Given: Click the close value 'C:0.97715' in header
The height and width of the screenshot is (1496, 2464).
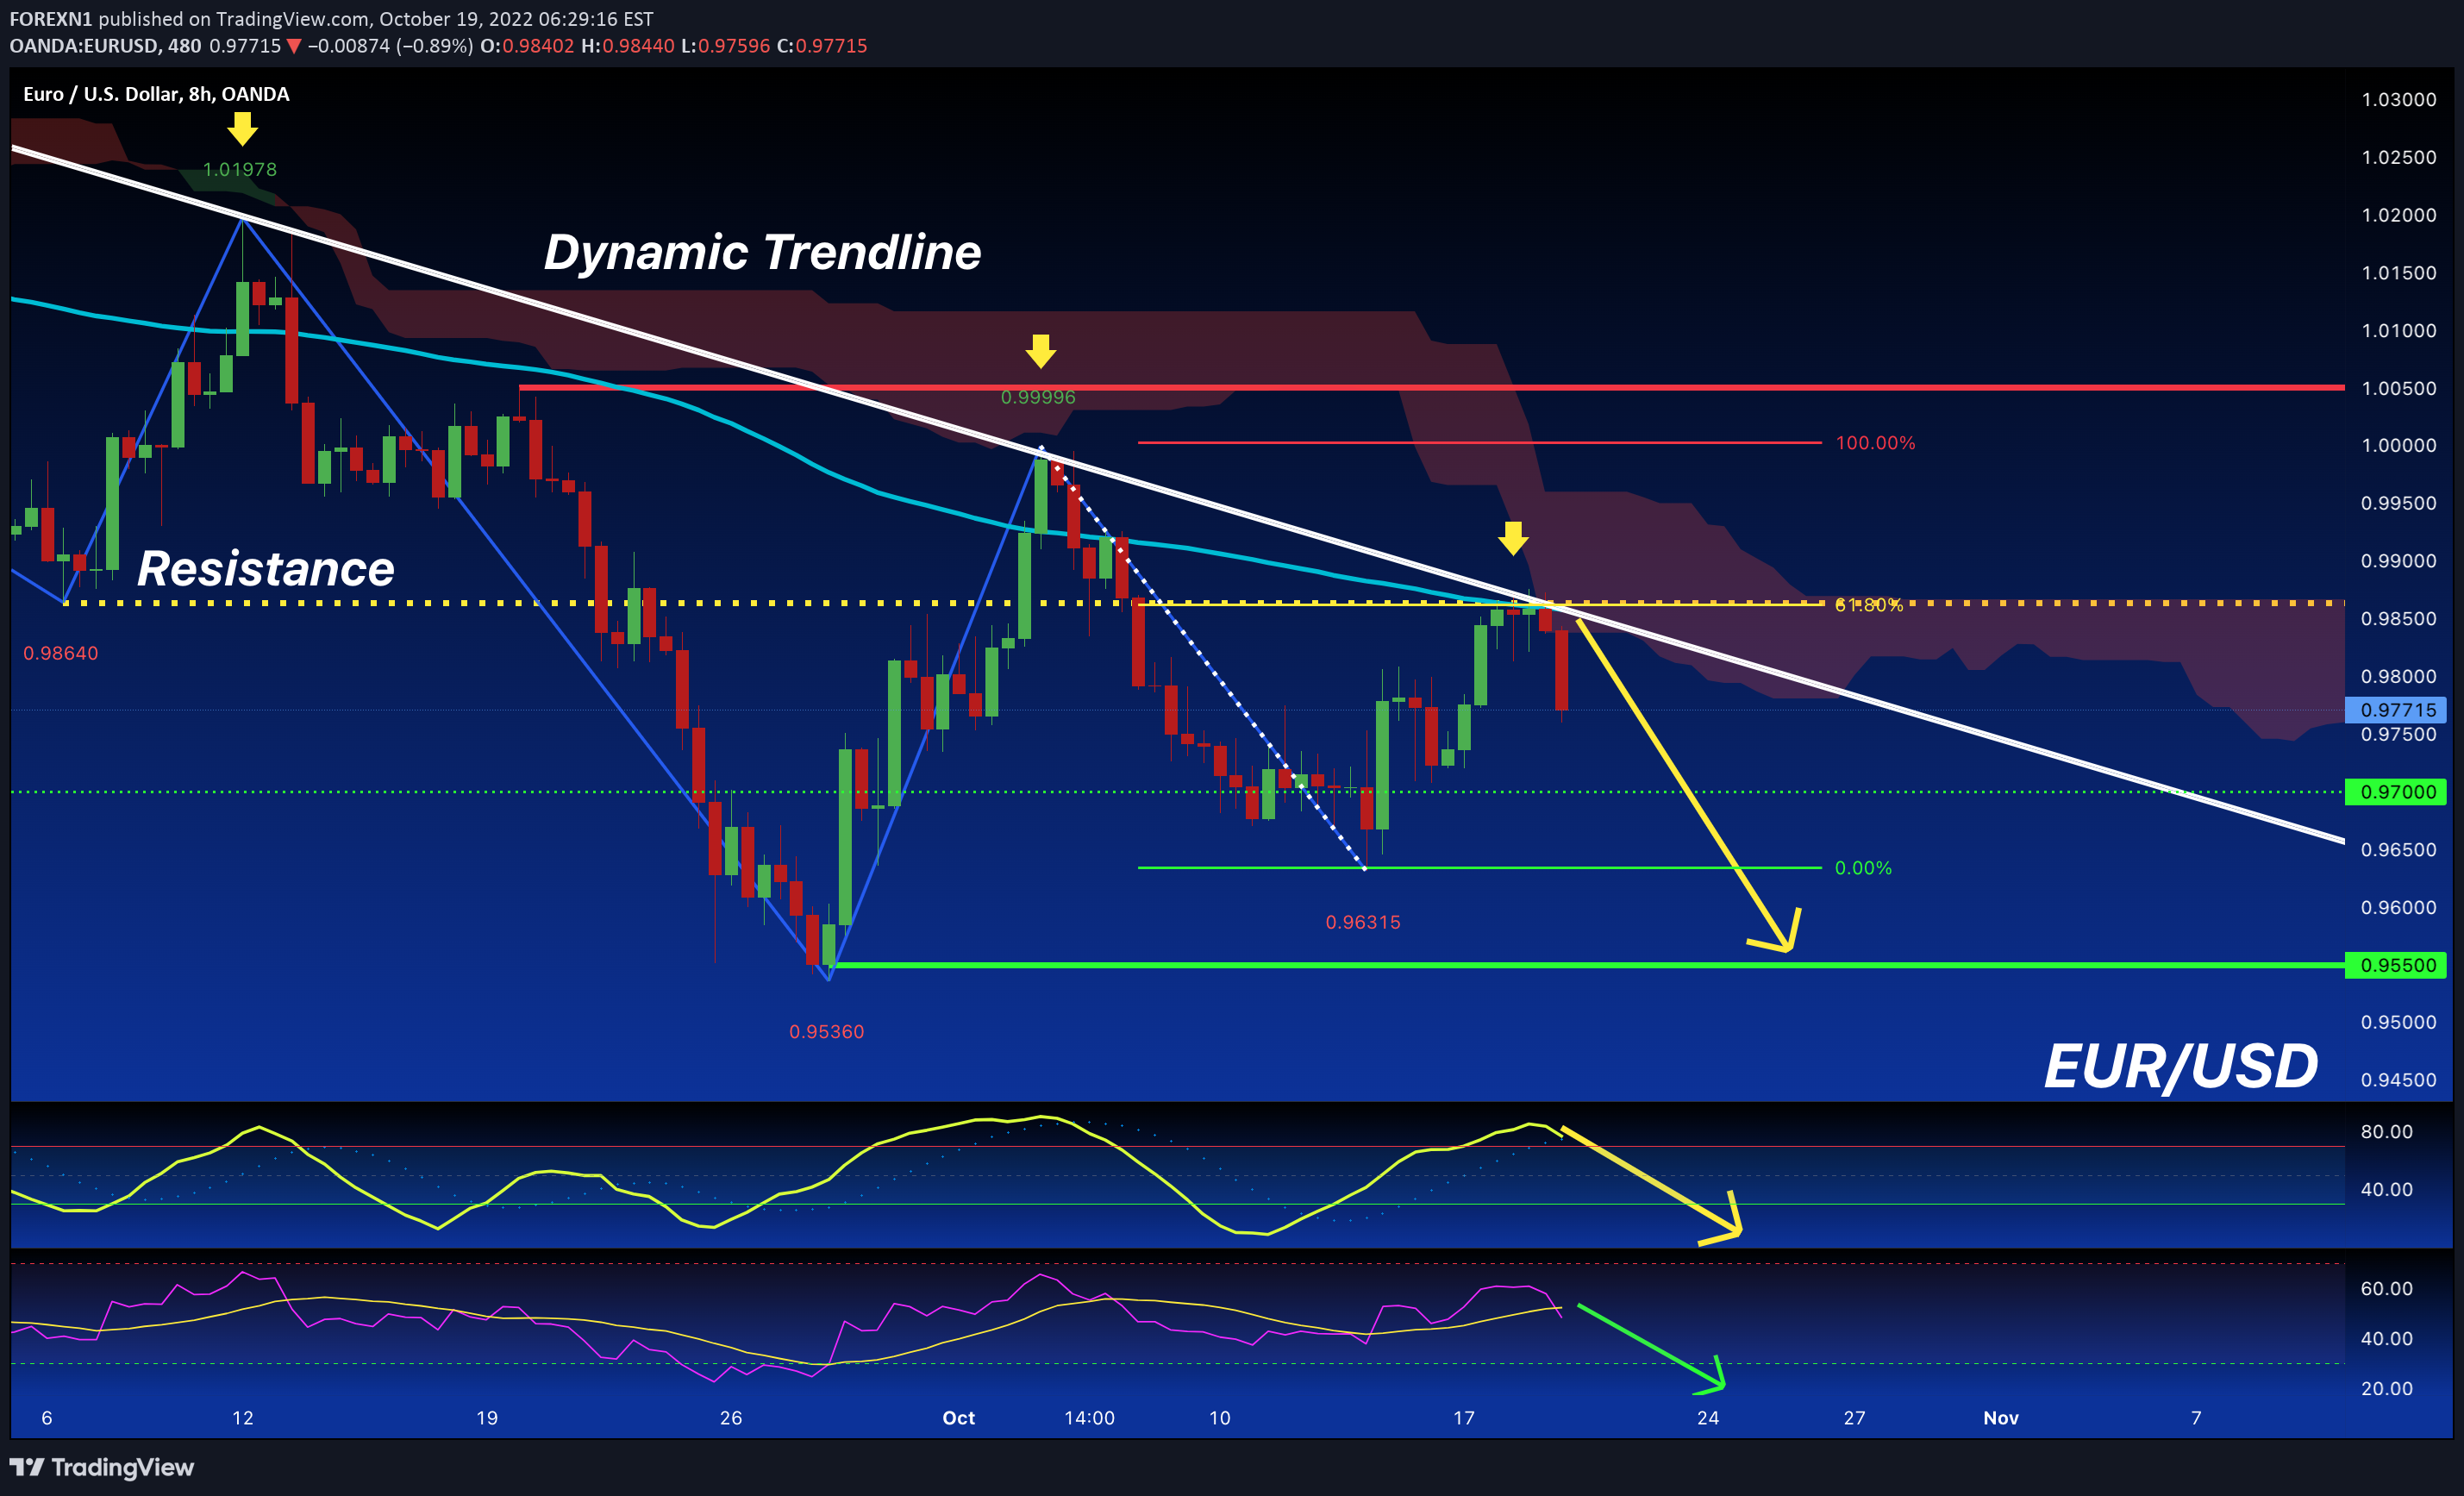Looking at the screenshot, I should click(x=822, y=46).
